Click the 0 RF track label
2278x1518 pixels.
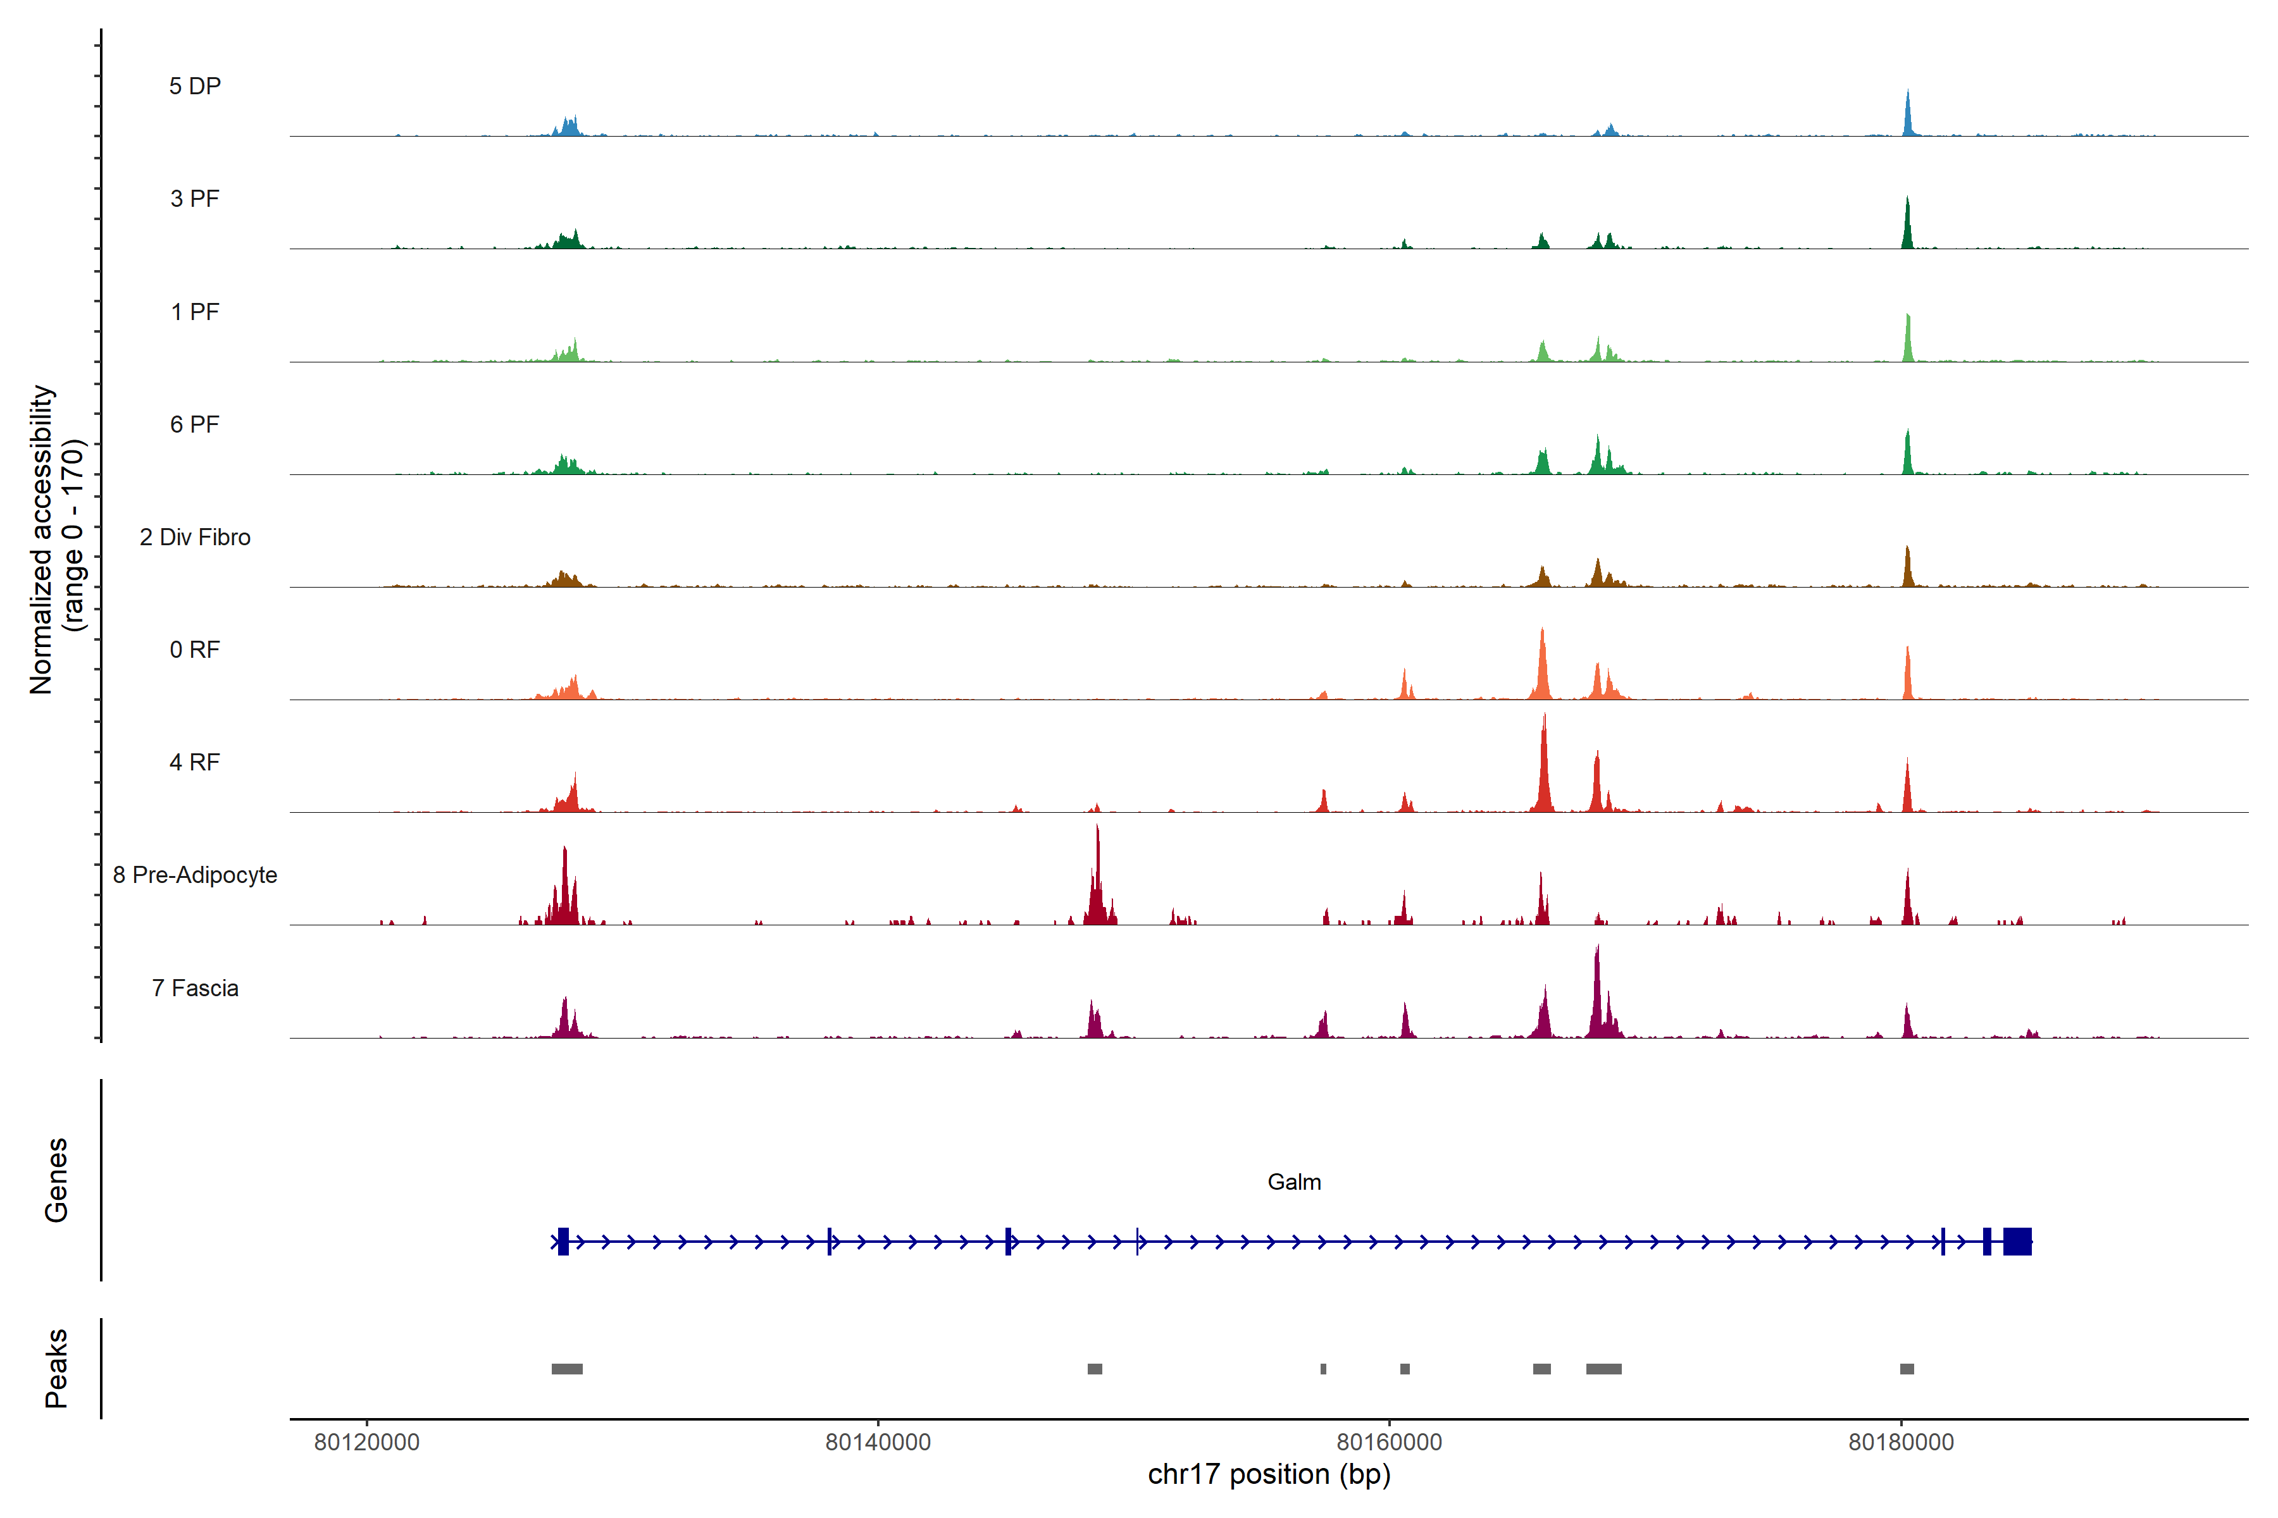[195, 650]
